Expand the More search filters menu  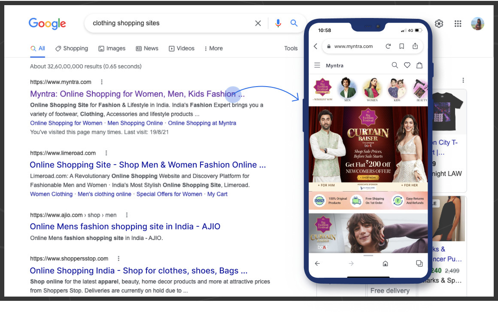point(213,48)
